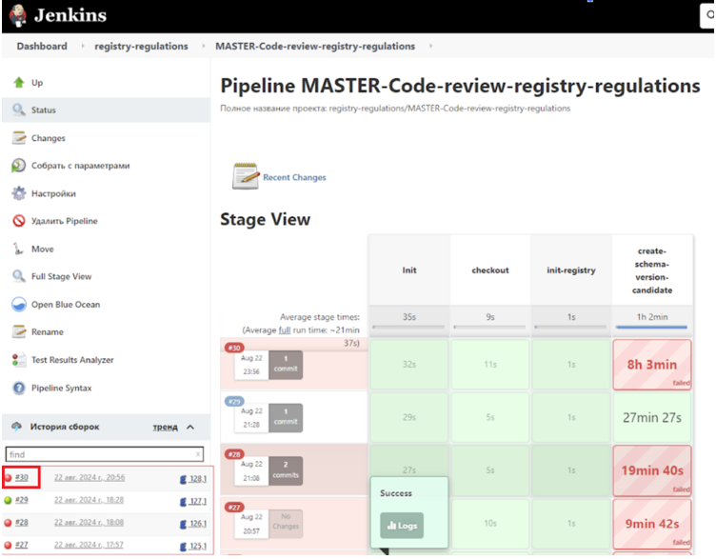
Task: Click the Changes notepad icon
Action: point(19,137)
